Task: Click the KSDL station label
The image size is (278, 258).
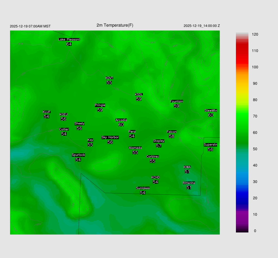Action: (x=139, y=95)
